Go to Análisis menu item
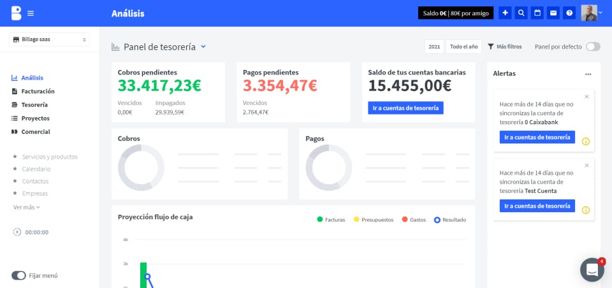 point(33,78)
